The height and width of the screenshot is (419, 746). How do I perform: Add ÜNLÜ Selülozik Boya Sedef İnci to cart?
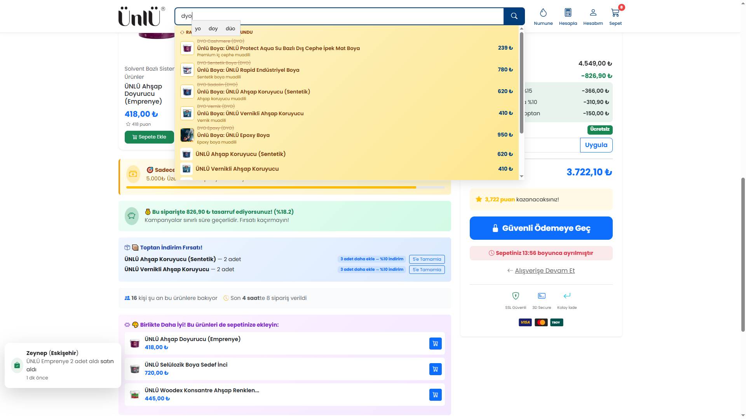click(435, 369)
